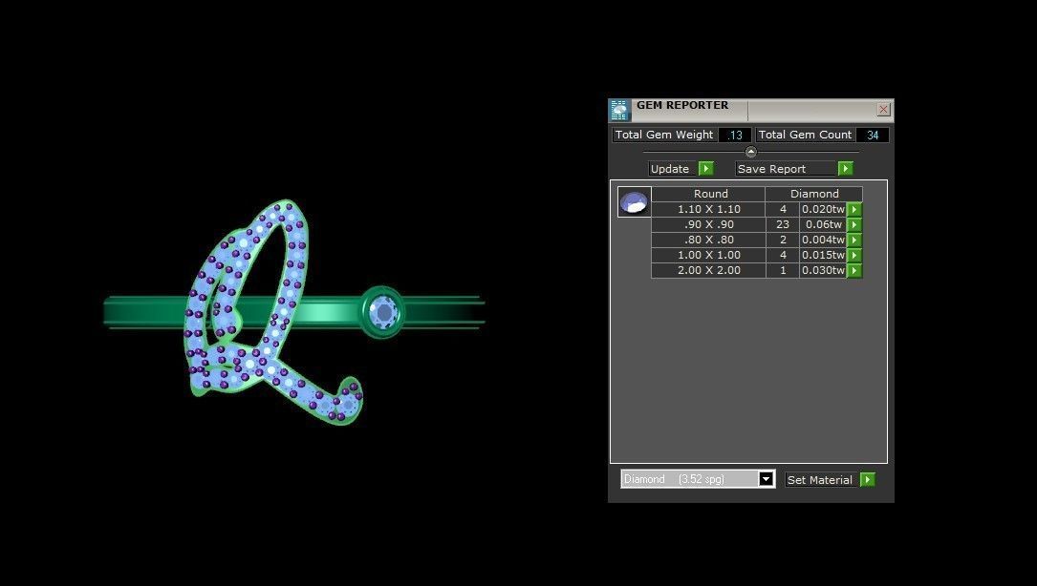The image size is (1037, 586).
Task: Click the Save Report green arrow
Action: [845, 169]
